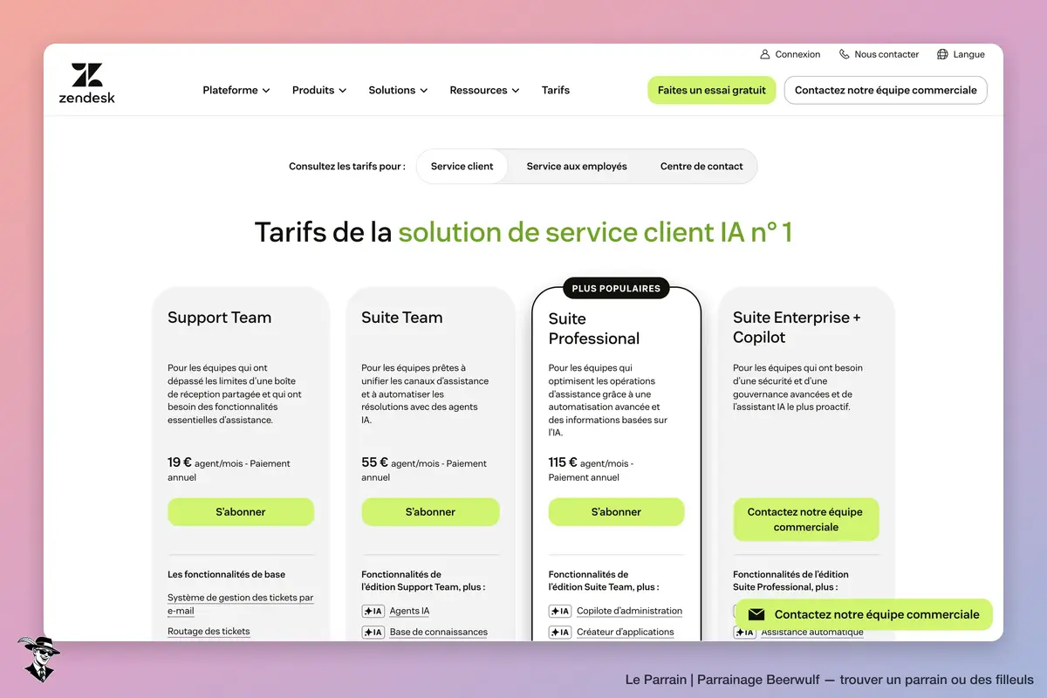Viewport: 1047px width, 698px height.
Task: Click the 19 € price
Action: pos(180,462)
